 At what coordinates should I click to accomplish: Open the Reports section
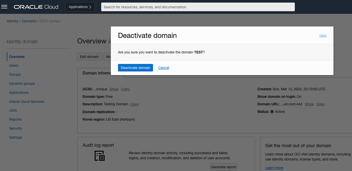point(15,119)
